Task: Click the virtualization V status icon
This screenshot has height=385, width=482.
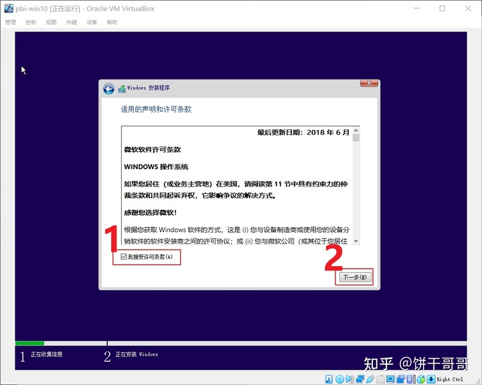Action: click(410, 379)
